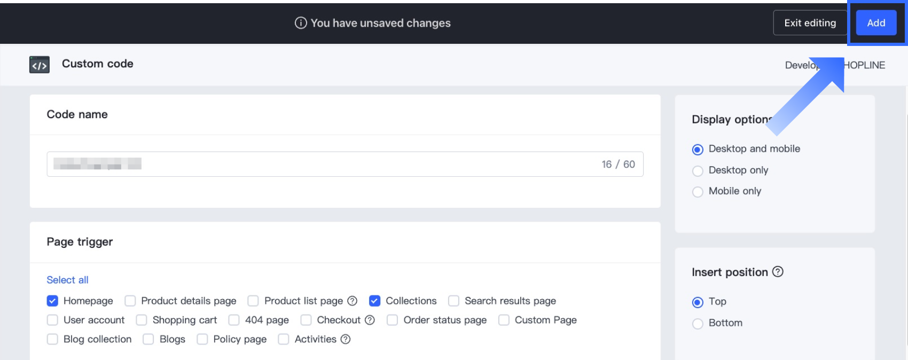Click the Custom code icon
908x360 pixels.
(39, 65)
